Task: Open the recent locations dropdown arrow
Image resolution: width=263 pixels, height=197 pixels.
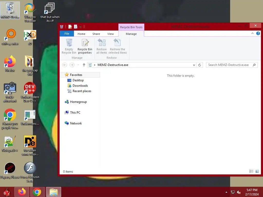Action: pos(78,65)
